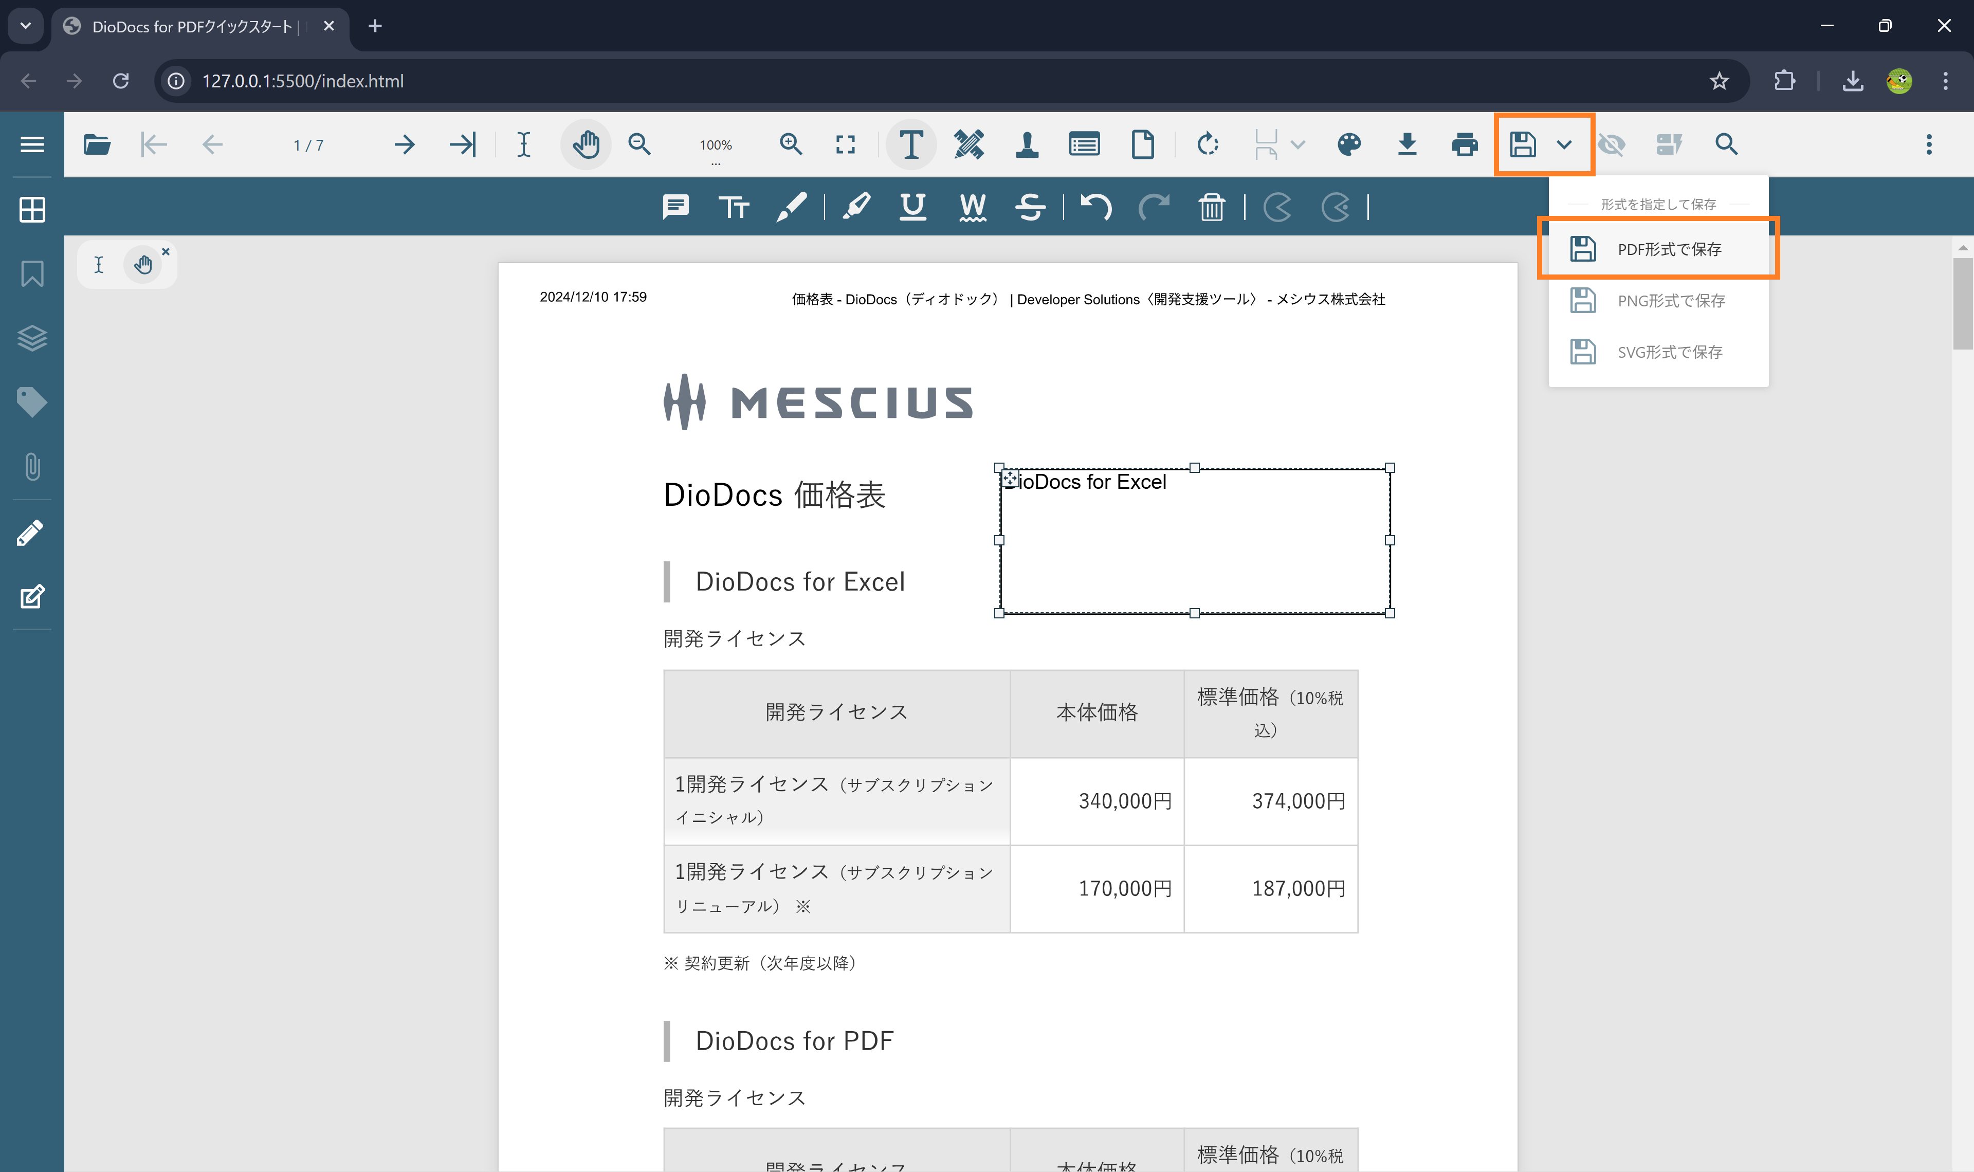1974x1172 pixels.
Task: Zoom in on the document
Action: [x=791, y=144]
